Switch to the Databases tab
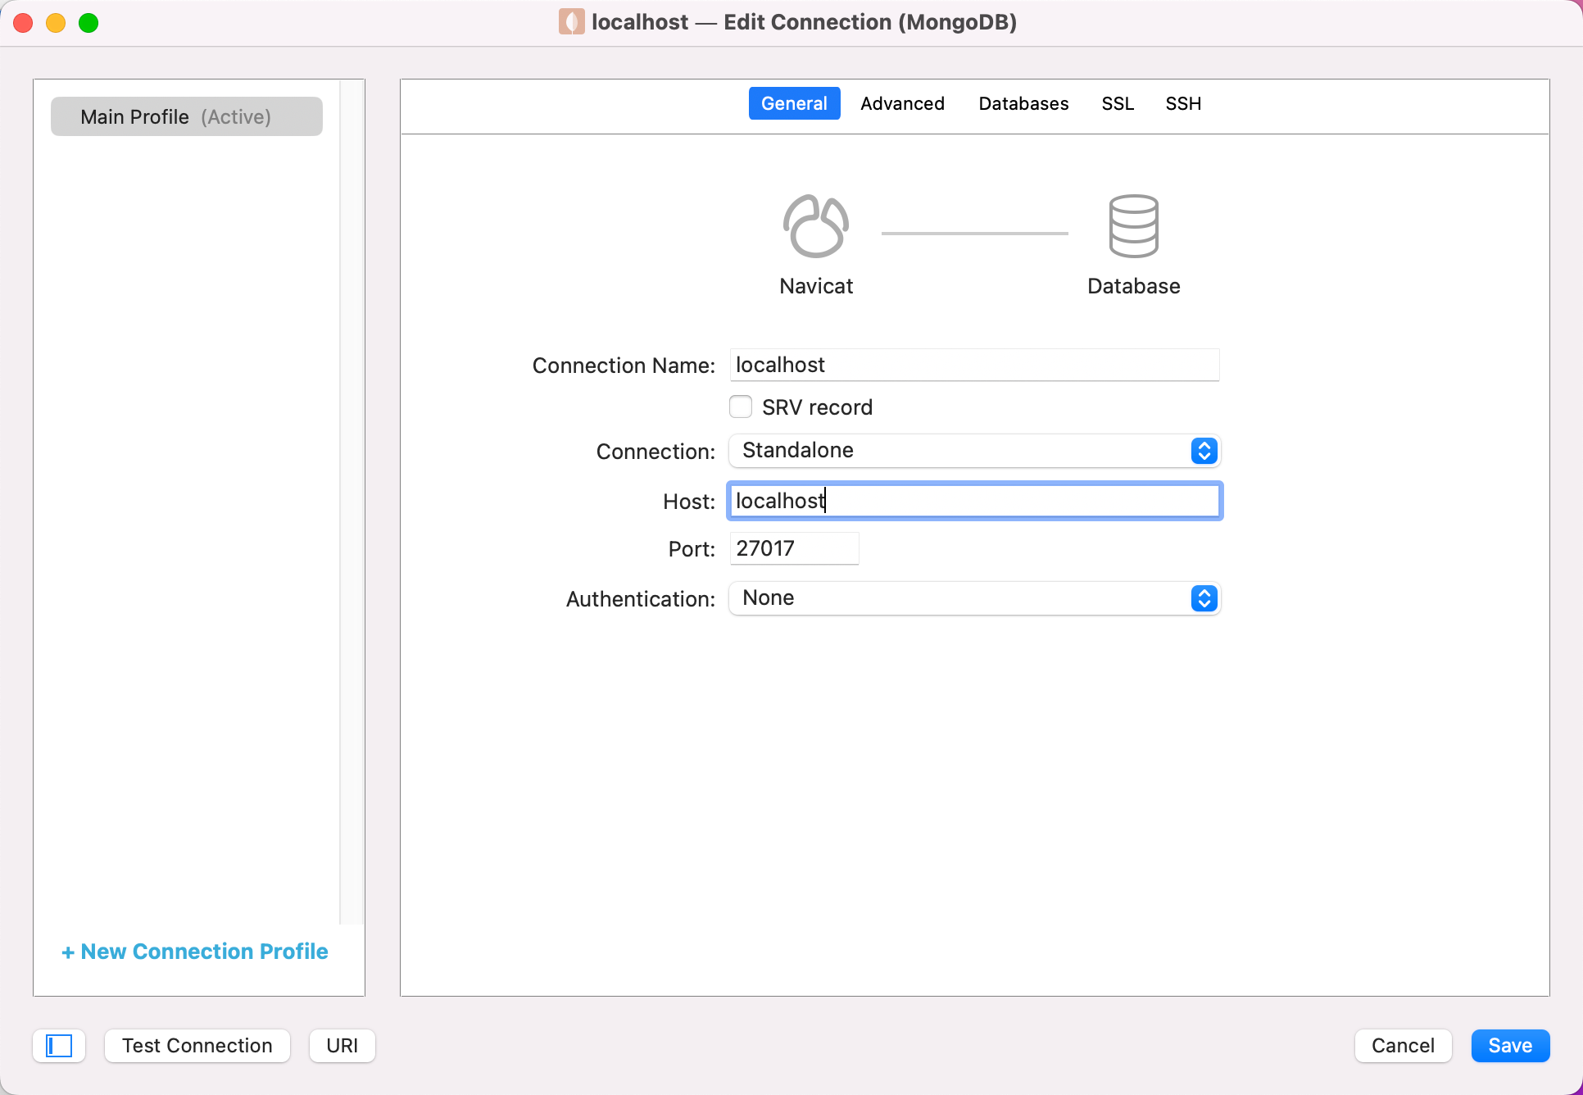The width and height of the screenshot is (1583, 1095). 1023,103
